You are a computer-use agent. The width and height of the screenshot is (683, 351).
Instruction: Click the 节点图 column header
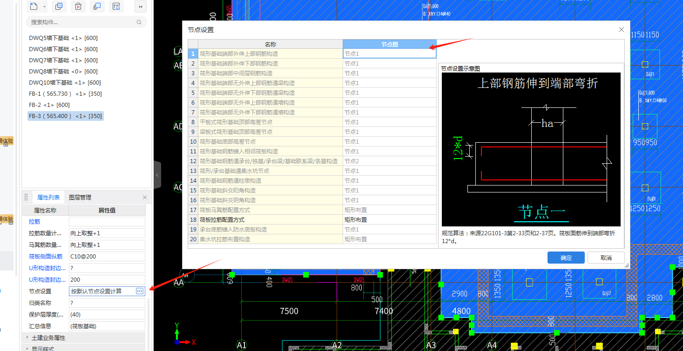pyautogui.click(x=390, y=44)
